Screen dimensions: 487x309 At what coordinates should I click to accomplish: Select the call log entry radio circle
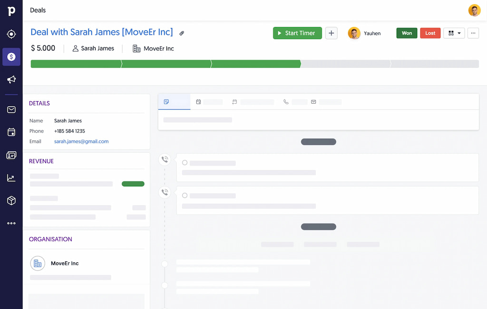(x=185, y=162)
